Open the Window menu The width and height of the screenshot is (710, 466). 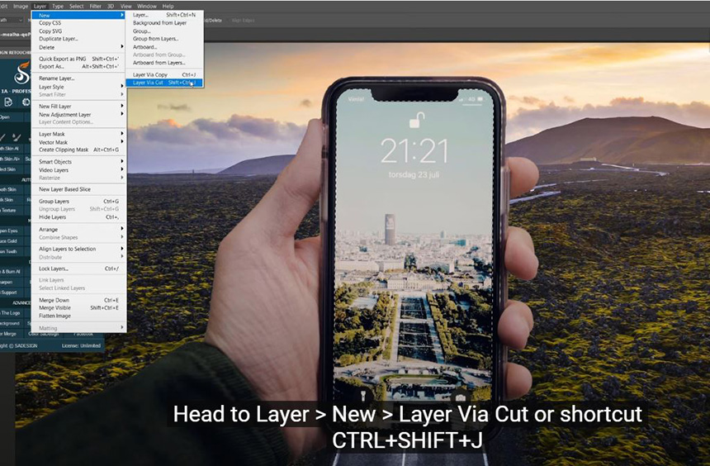[147, 6]
